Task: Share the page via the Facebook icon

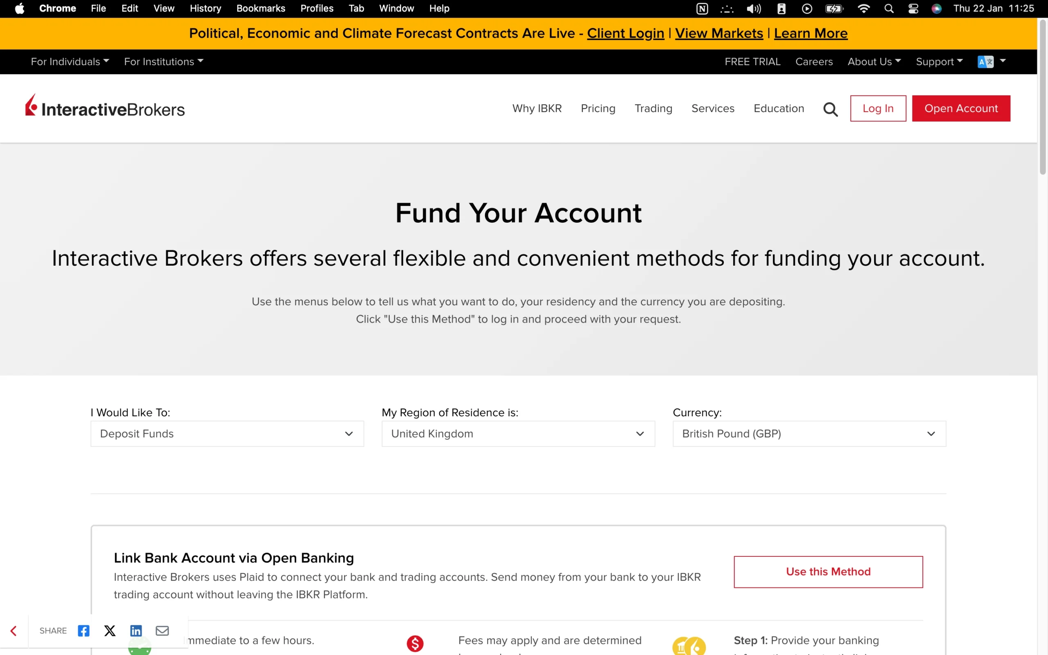Action: (x=83, y=631)
